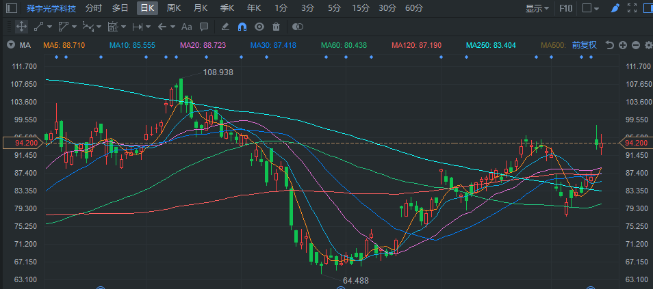
Task: Select the Fibonacci/chart analysis tool
Action: [112, 27]
